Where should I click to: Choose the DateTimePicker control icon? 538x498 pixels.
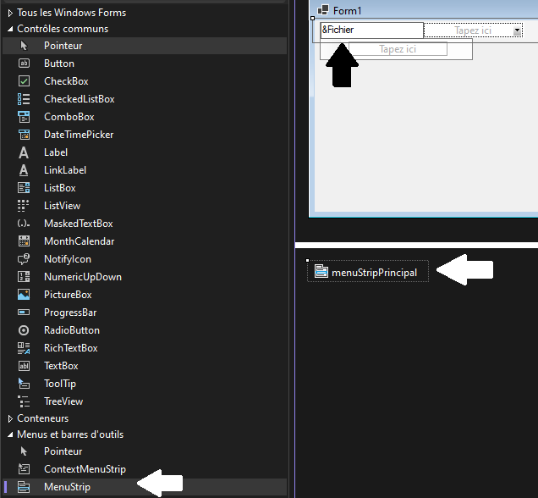tap(25, 135)
